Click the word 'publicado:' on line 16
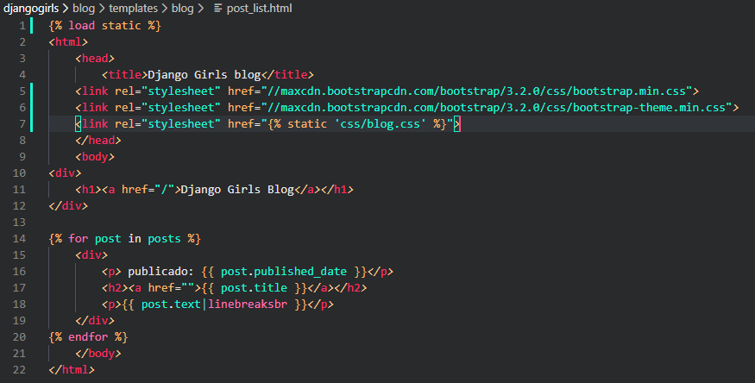 [160, 272]
